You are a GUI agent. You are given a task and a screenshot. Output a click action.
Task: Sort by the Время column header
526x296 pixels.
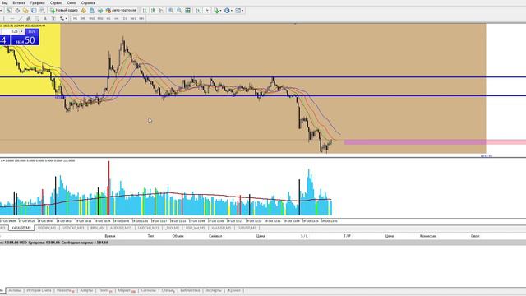109,236
